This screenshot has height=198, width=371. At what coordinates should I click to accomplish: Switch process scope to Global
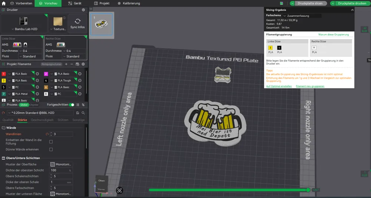click(24, 105)
